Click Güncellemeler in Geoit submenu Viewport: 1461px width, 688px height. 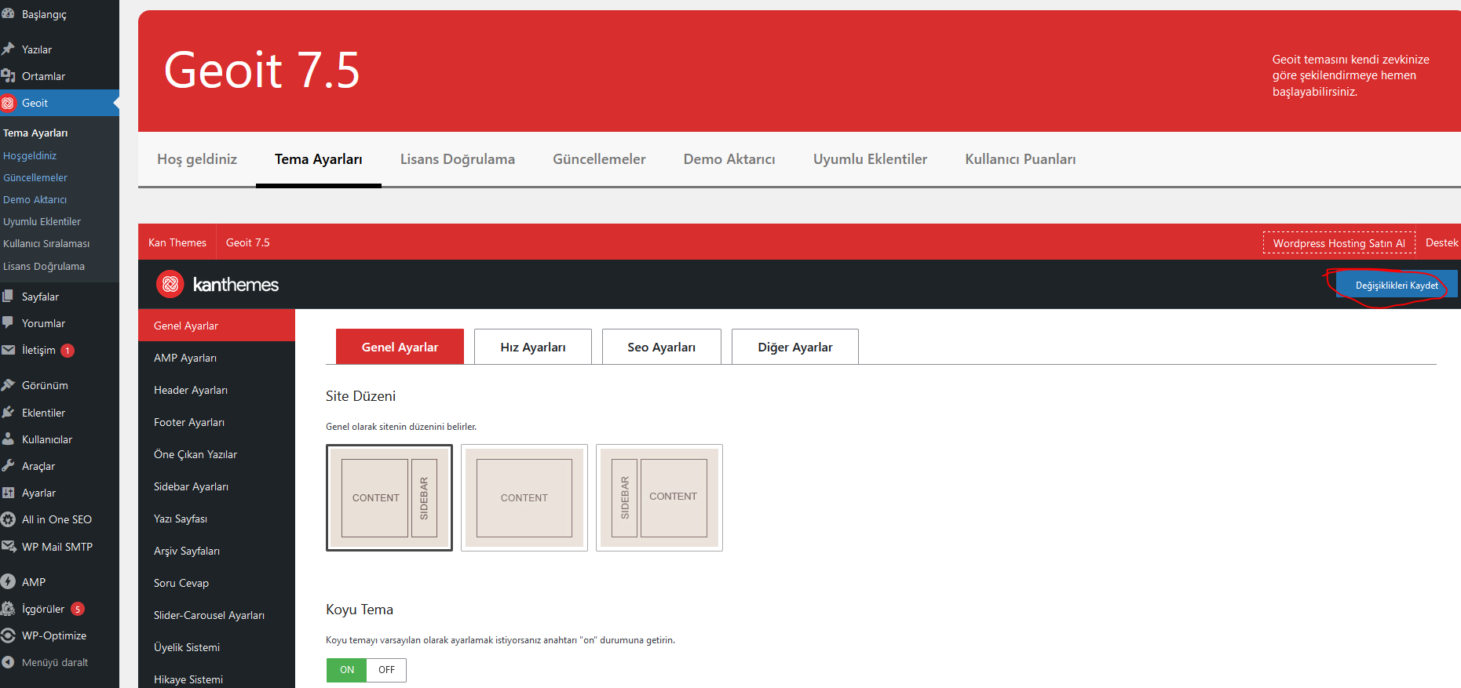[35, 177]
